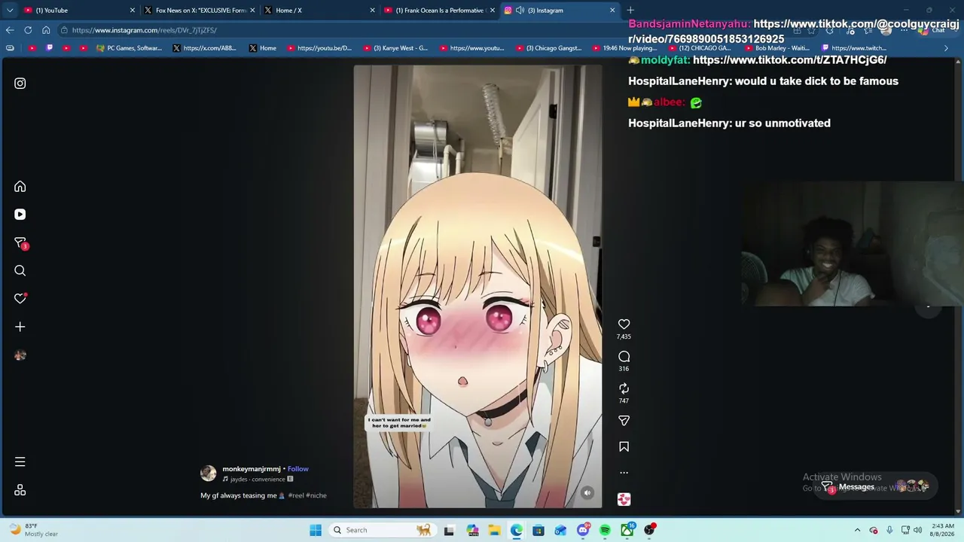Open OBS Studio from the taskbar
964x542 pixels.
click(x=649, y=530)
